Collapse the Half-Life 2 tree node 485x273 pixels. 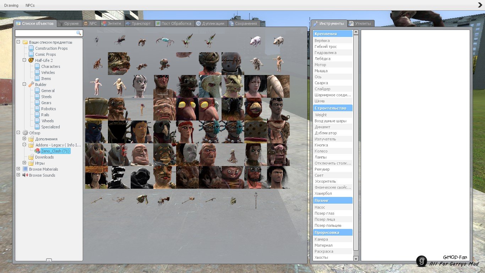[24, 60]
